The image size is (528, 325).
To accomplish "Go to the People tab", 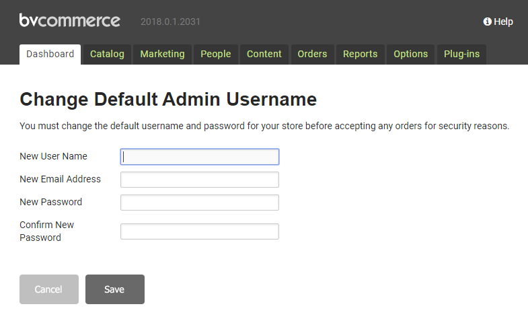I will 215,55.
